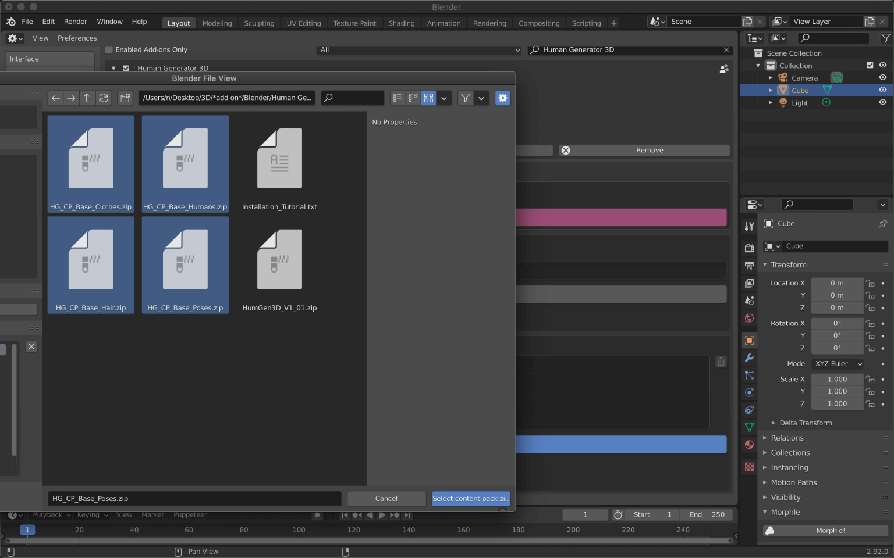Switch to the Shading workspace tab
The height and width of the screenshot is (558, 894).
pyautogui.click(x=401, y=23)
